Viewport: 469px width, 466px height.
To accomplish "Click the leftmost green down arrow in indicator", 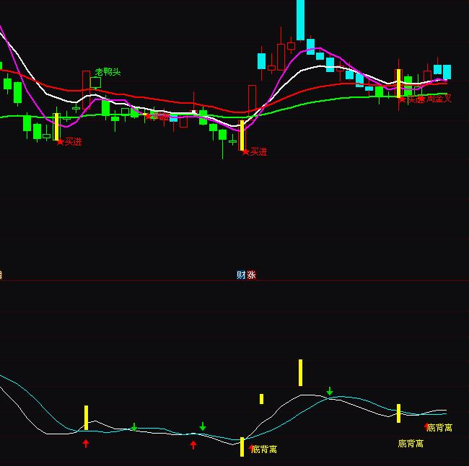I will tap(133, 427).
